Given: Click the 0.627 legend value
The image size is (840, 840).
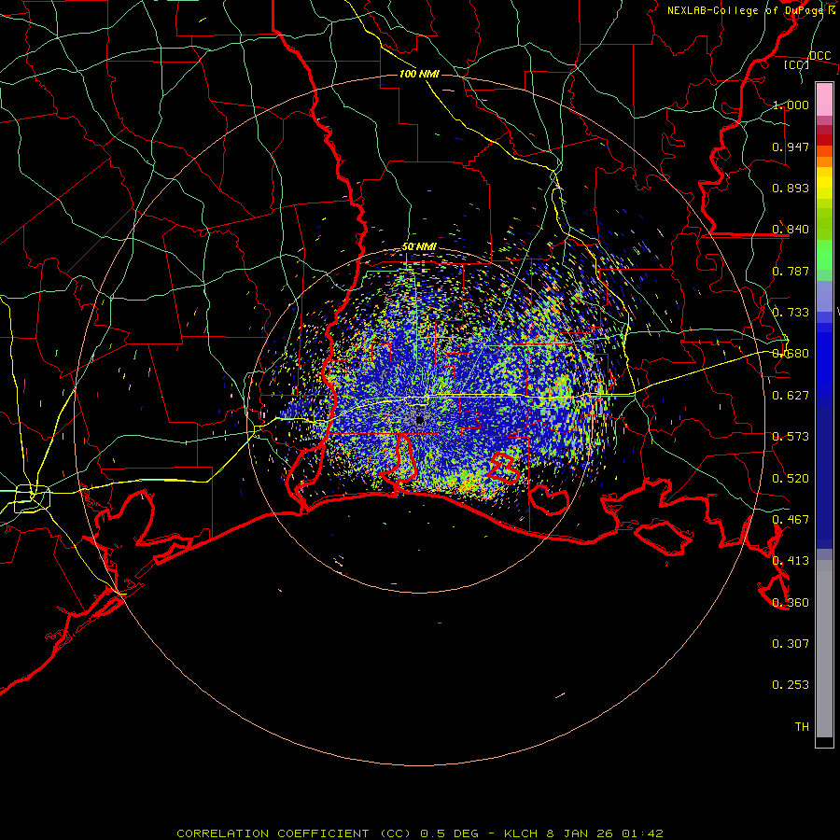Looking at the screenshot, I should coord(791,396).
